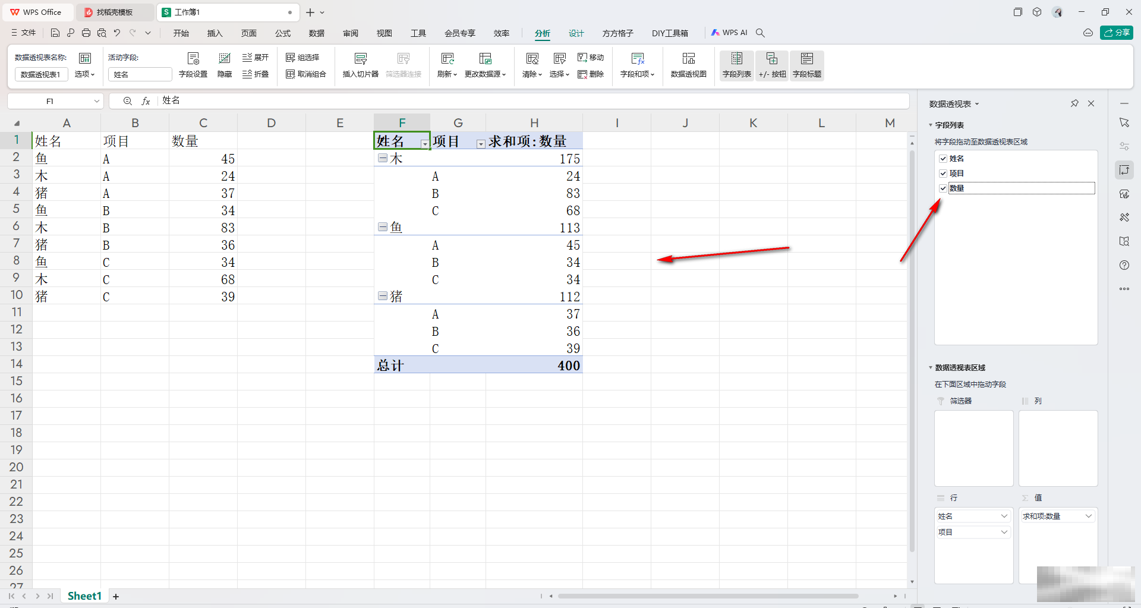
Task: Collapse the 鱼 group in pivot table
Action: (x=383, y=226)
